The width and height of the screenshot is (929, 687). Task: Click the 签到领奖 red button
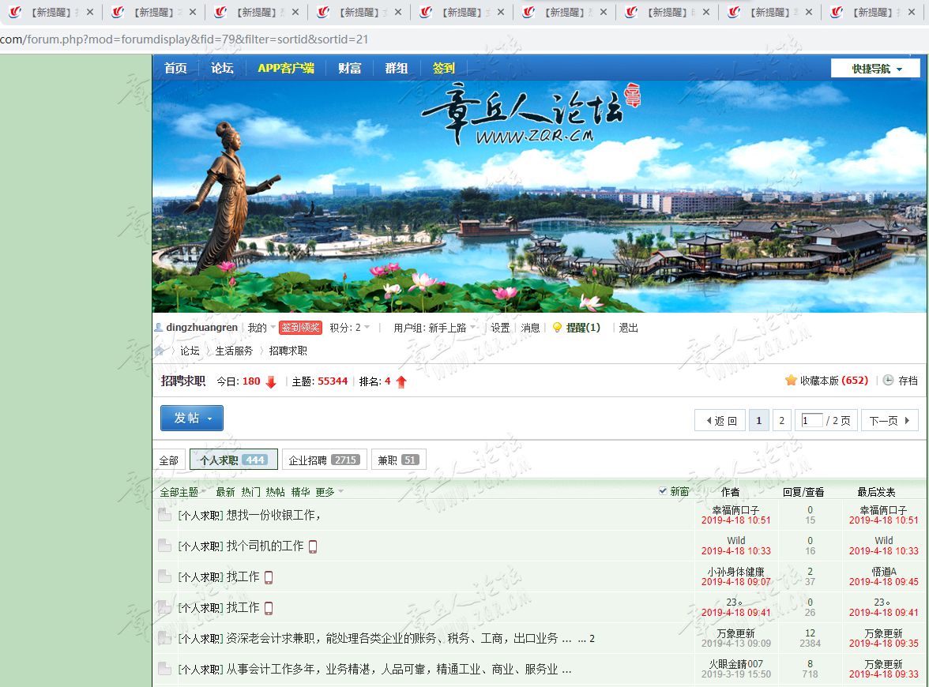point(300,328)
